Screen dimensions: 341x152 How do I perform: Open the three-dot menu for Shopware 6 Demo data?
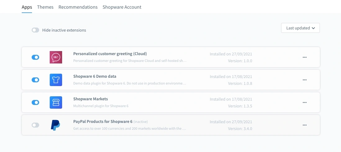click(x=304, y=80)
